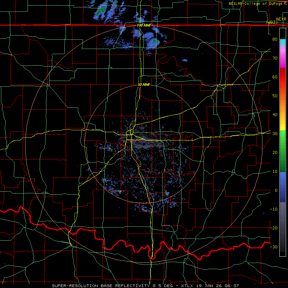The image size is (288, 288).
Task: Click the green band of the reflectivity color bar
Action: (283, 151)
